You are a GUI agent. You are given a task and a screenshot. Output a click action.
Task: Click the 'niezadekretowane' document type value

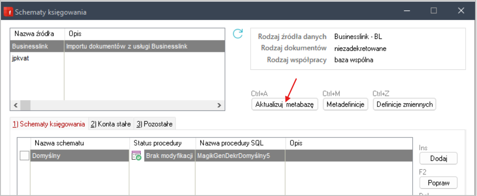(x=360, y=49)
